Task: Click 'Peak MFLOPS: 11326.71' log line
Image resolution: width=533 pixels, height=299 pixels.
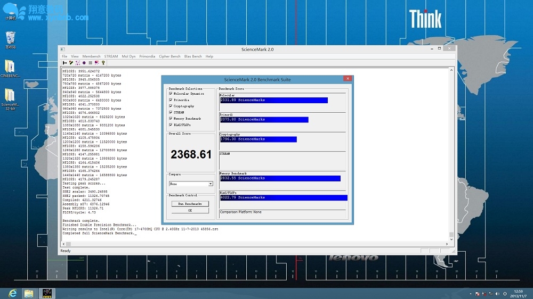Action: tap(83, 209)
